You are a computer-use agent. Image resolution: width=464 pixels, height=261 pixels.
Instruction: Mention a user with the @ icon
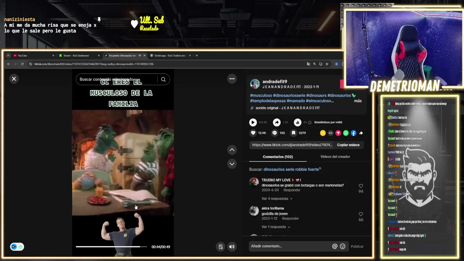(335, 246)
